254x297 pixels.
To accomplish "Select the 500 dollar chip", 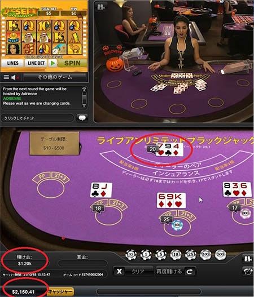I will pos(221,254).
